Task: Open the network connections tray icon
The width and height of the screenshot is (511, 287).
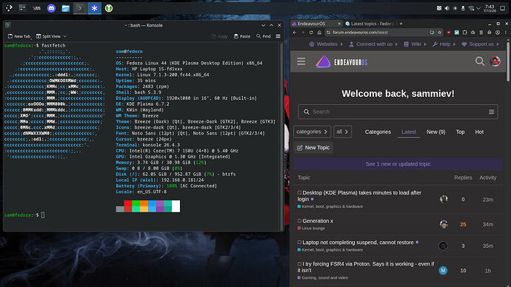Action: click(471, 8)
